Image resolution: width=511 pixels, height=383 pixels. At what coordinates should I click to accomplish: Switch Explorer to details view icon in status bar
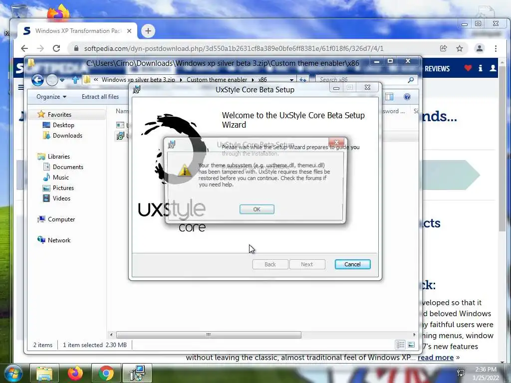tap(401, 345)
